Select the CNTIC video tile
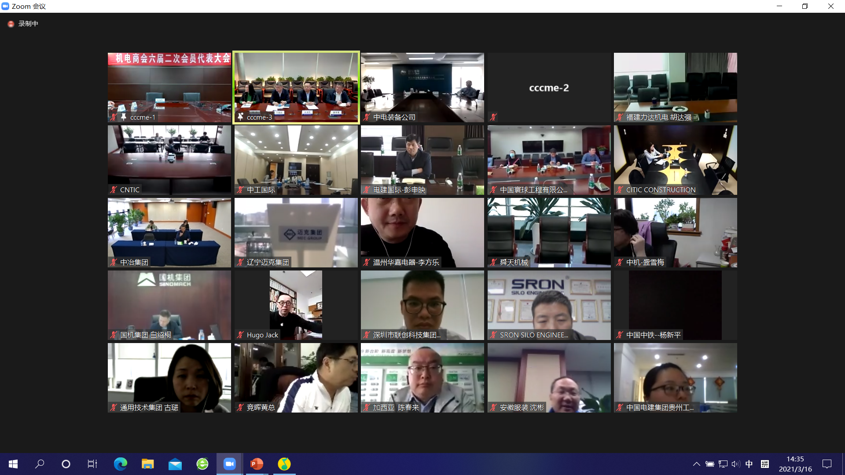 pyautogui.click(x=169, y=160)
